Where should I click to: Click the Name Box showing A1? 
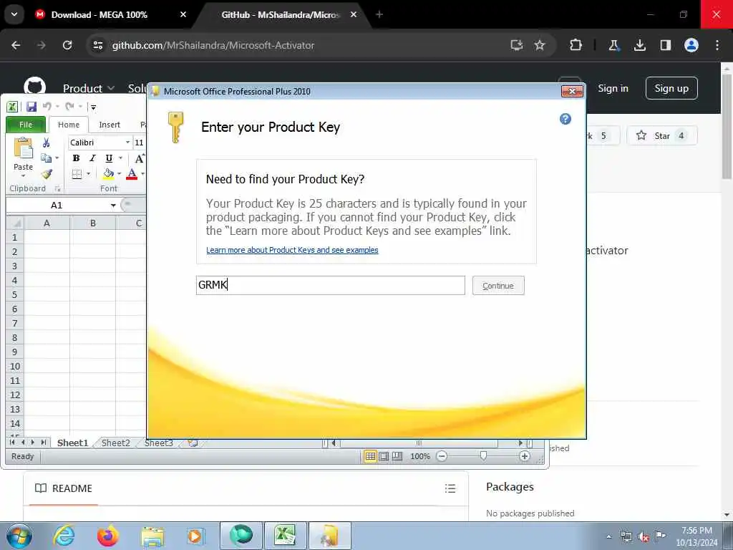[57, 206]
